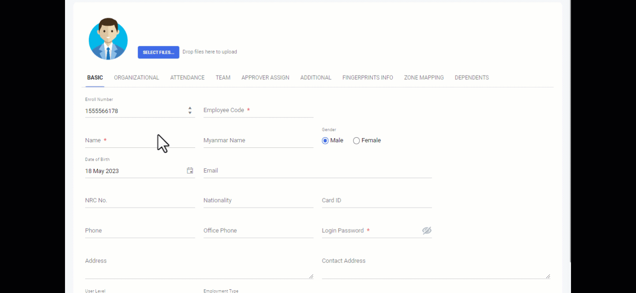This screenshot has height=293, width=636.
Task: Open the Approver Assign tab
Action: tap(265, 77)
